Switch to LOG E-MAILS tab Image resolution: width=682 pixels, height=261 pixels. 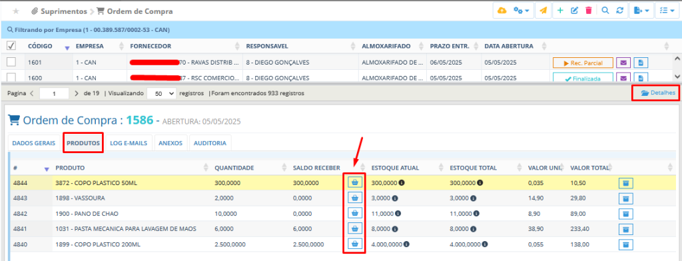click(129, 143)
